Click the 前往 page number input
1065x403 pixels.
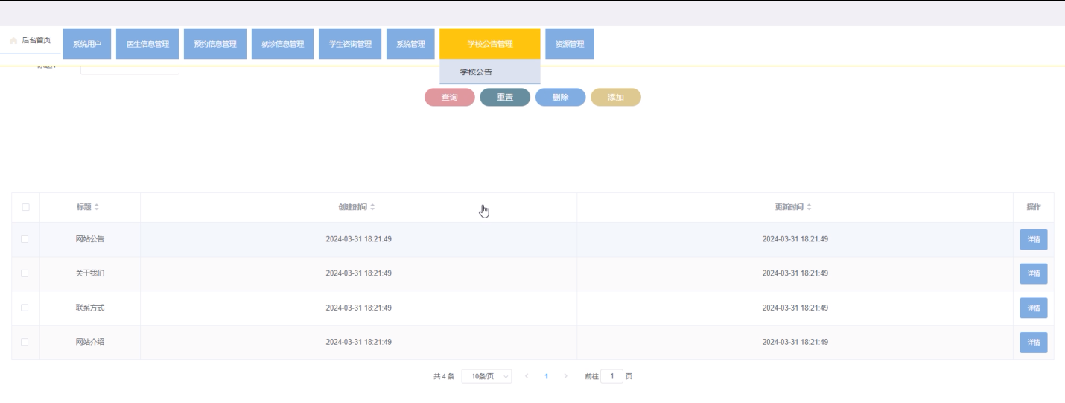point(612,377)
